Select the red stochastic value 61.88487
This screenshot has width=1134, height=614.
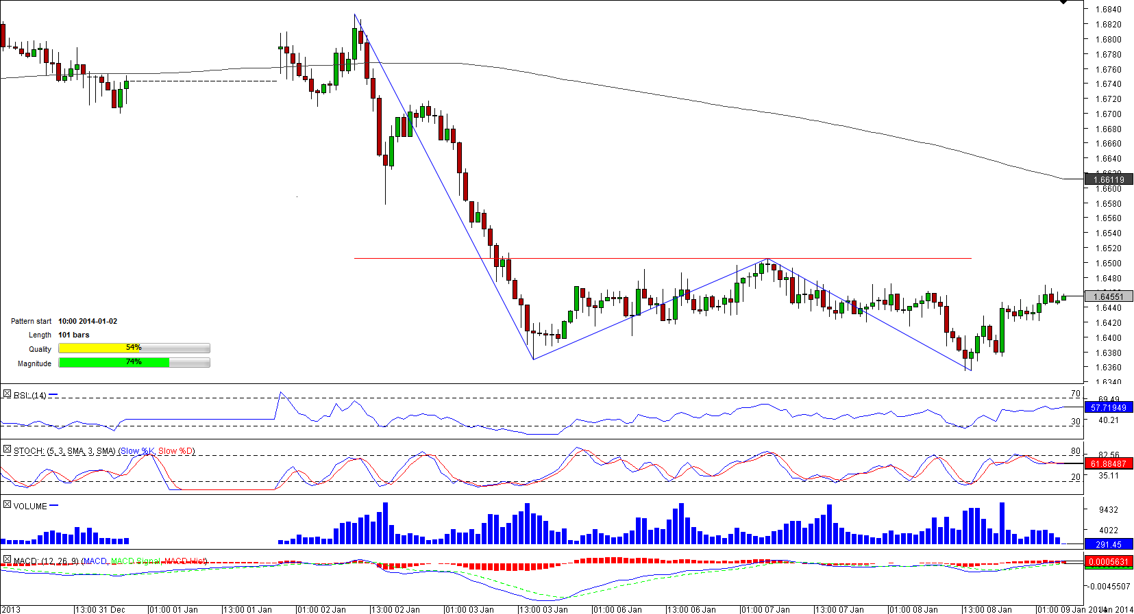coord(1108,464)
